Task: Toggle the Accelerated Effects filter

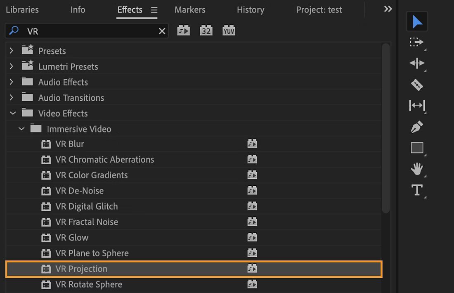Action: [x=183, y=30]
